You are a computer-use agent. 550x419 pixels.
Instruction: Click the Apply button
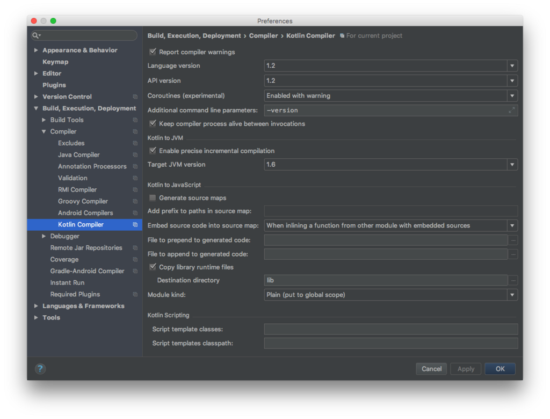point(466,369)
